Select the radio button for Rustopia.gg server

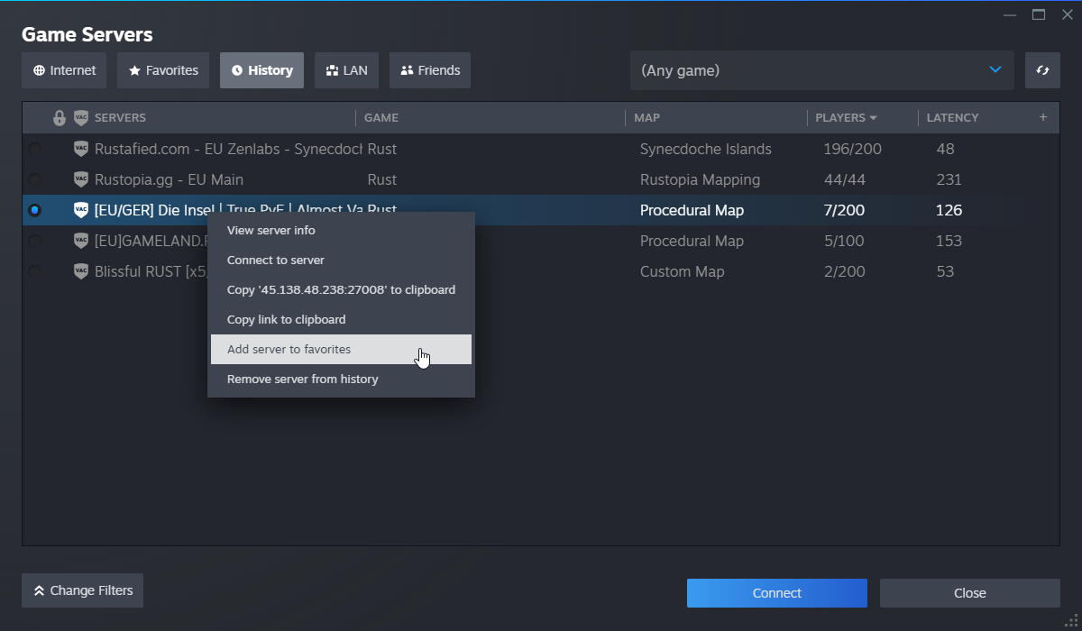click(x=35, y=179)
